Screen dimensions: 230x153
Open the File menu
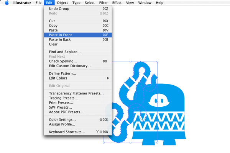click(x=39, y=3)
